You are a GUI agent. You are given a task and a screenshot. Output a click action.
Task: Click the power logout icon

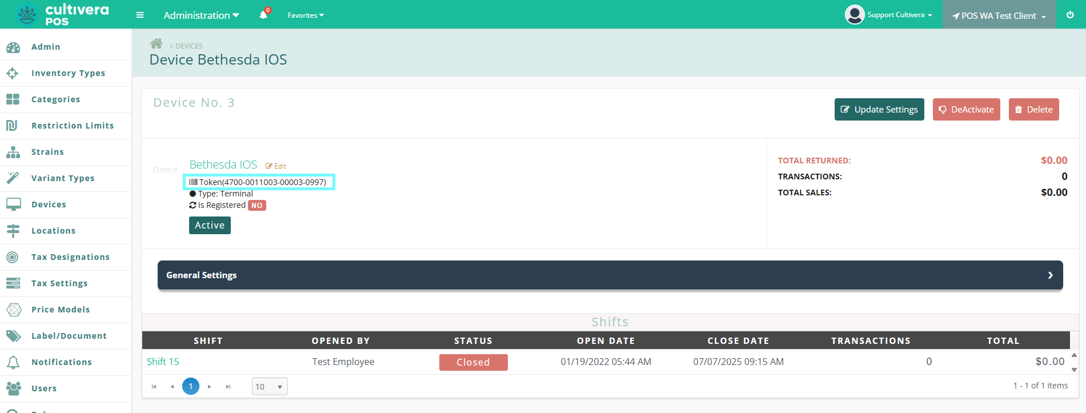tap(1070, 15)
